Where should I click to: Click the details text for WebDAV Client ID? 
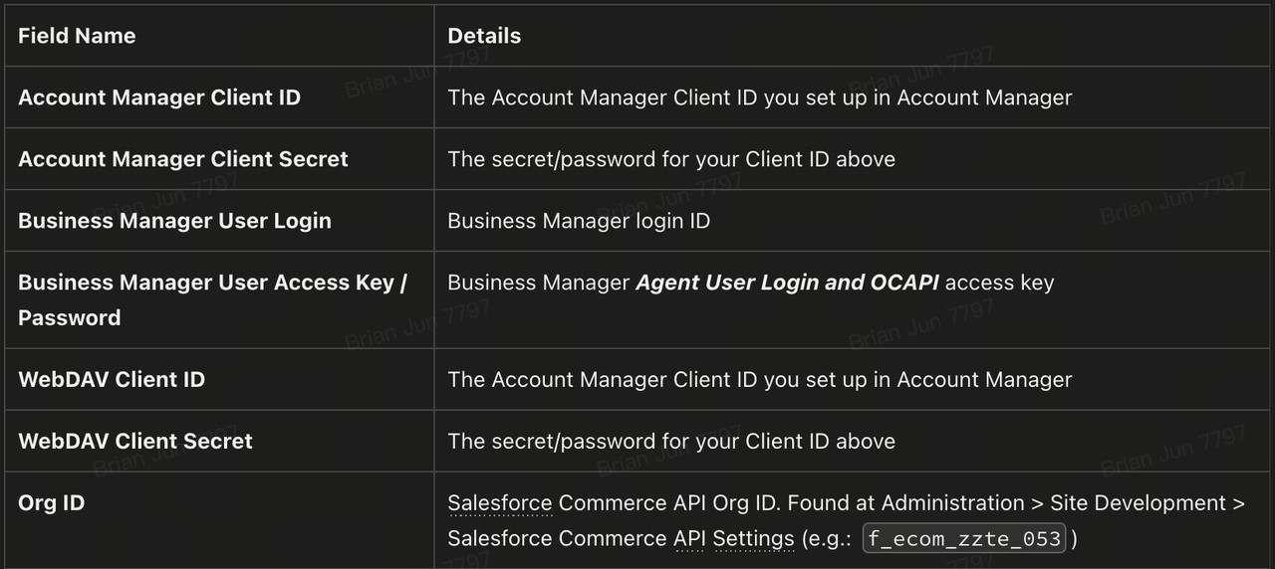click(x=759, y=380)
